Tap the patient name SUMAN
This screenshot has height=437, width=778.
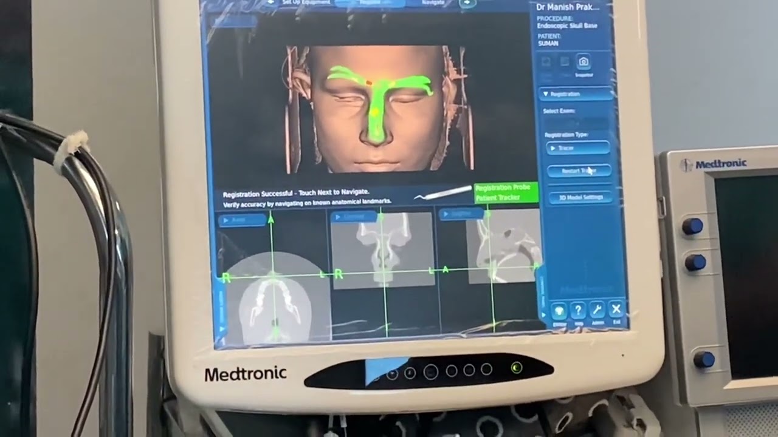[x=548, y=44]
